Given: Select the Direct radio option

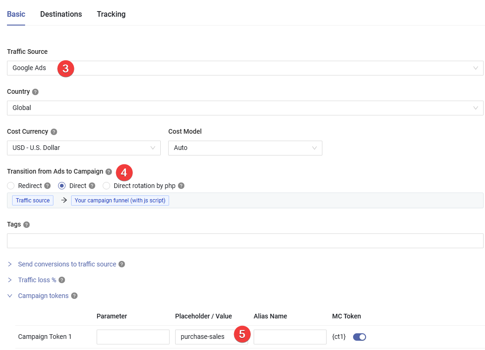Looking at the screenshot, I should [61, 186].
